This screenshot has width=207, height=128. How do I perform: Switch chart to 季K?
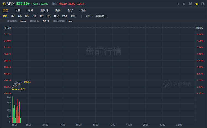[x=41, y=16]
